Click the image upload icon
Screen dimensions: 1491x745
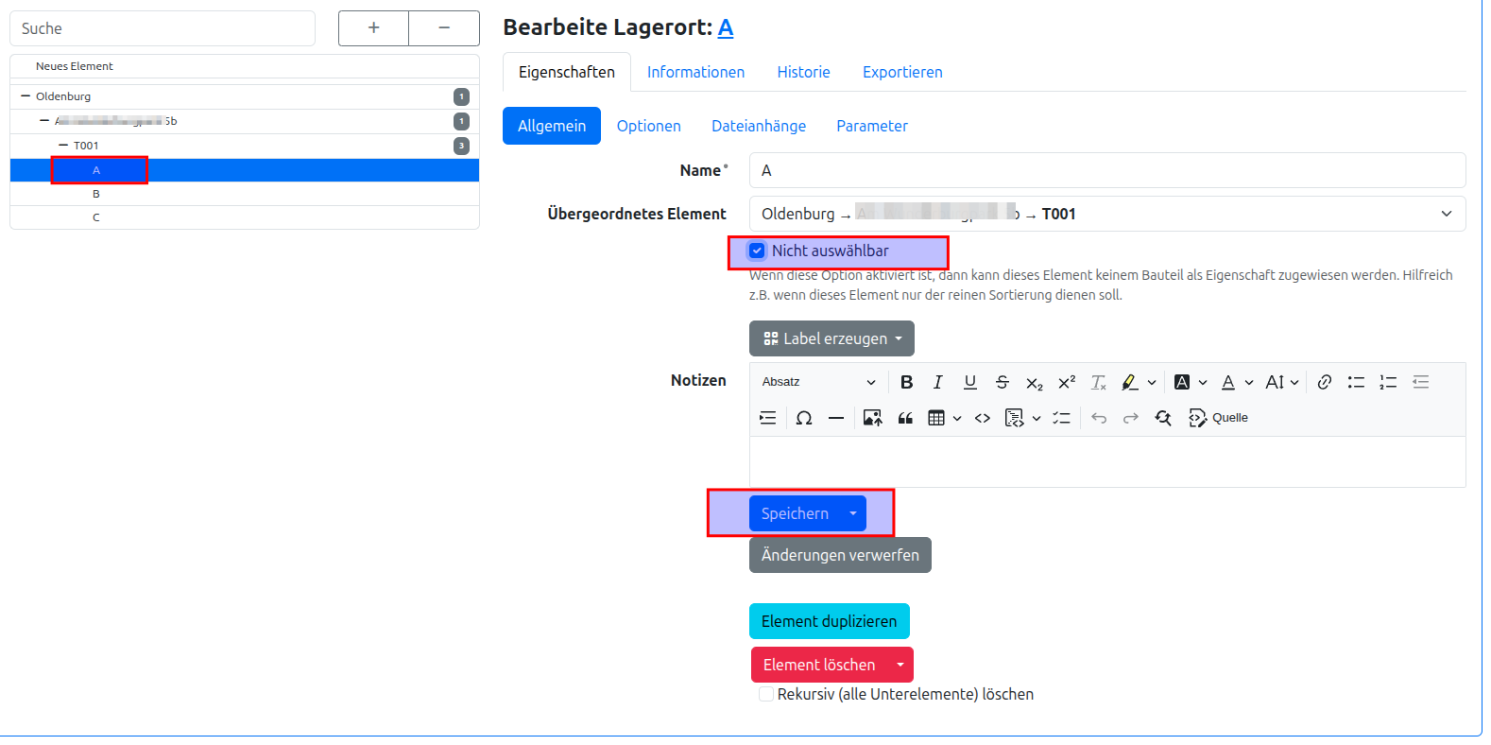pyautogui.click(x=872, y=418)
